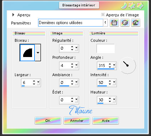This screenshot has width=151, height=136.
Task: Click the Régularité value field
Action: pos(65,48)
